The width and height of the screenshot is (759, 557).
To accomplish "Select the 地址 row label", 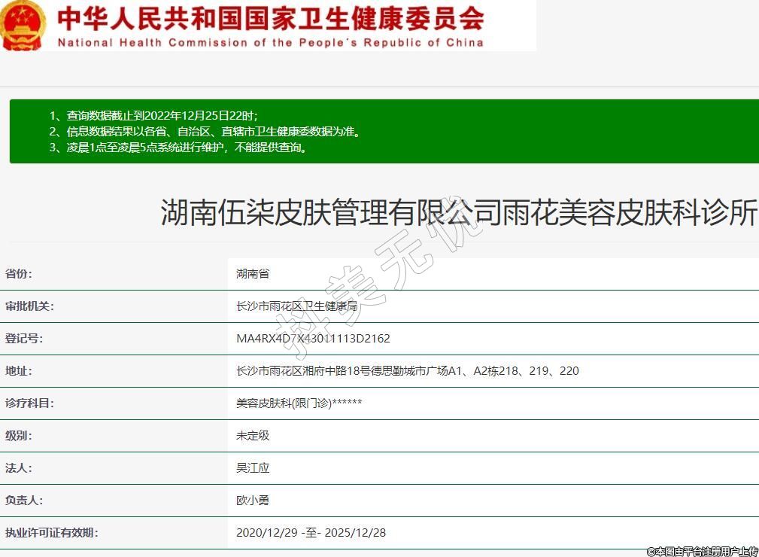I will coord(19,371).
